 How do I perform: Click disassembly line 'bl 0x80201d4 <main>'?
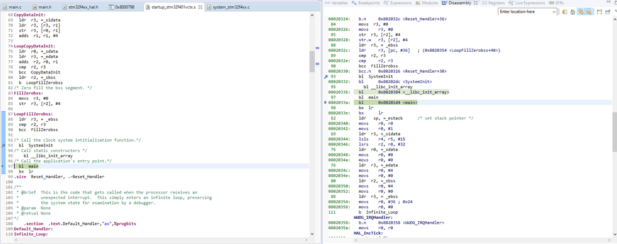coord(388,102)
